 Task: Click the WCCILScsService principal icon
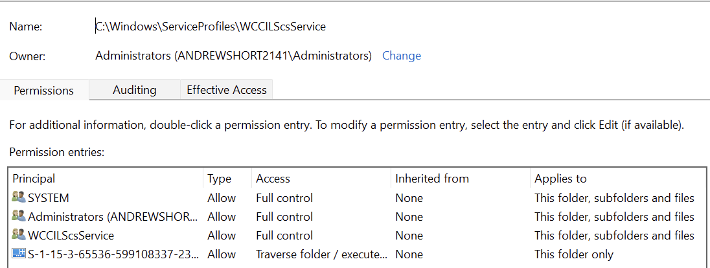click(19, 235)
